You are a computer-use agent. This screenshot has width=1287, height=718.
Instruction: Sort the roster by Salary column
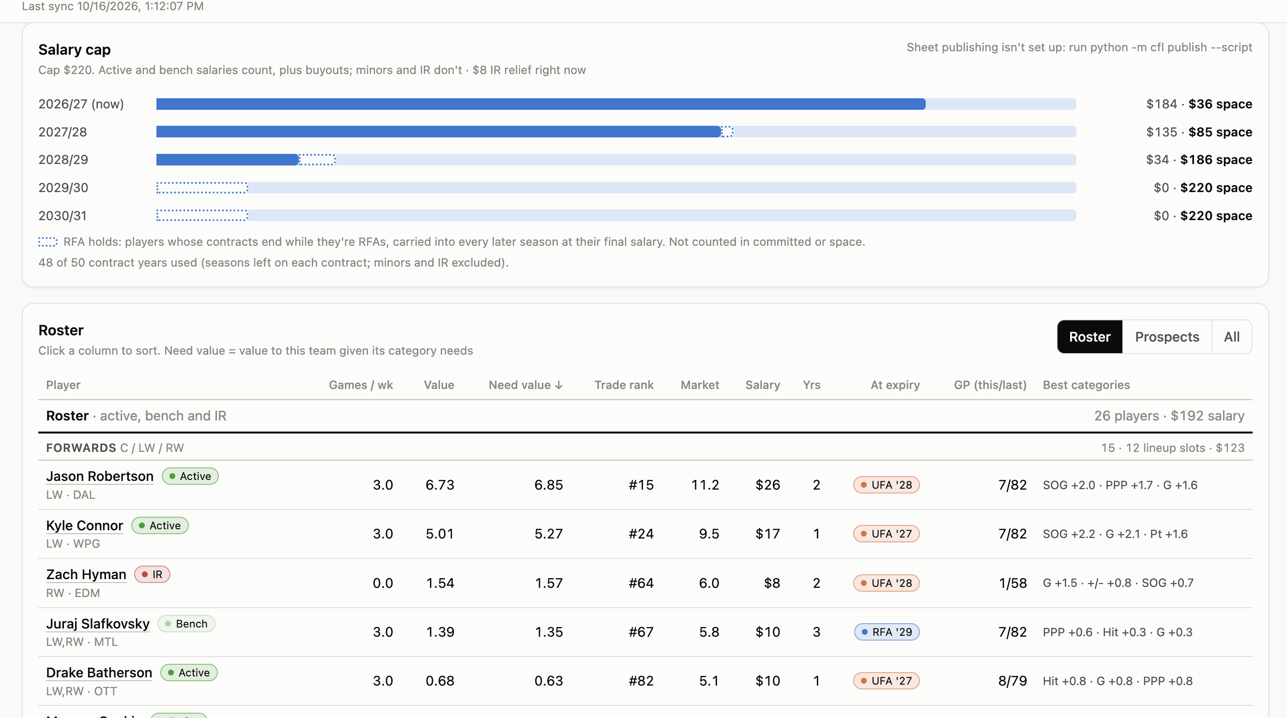pyautogui.click(x=763, y=385)
